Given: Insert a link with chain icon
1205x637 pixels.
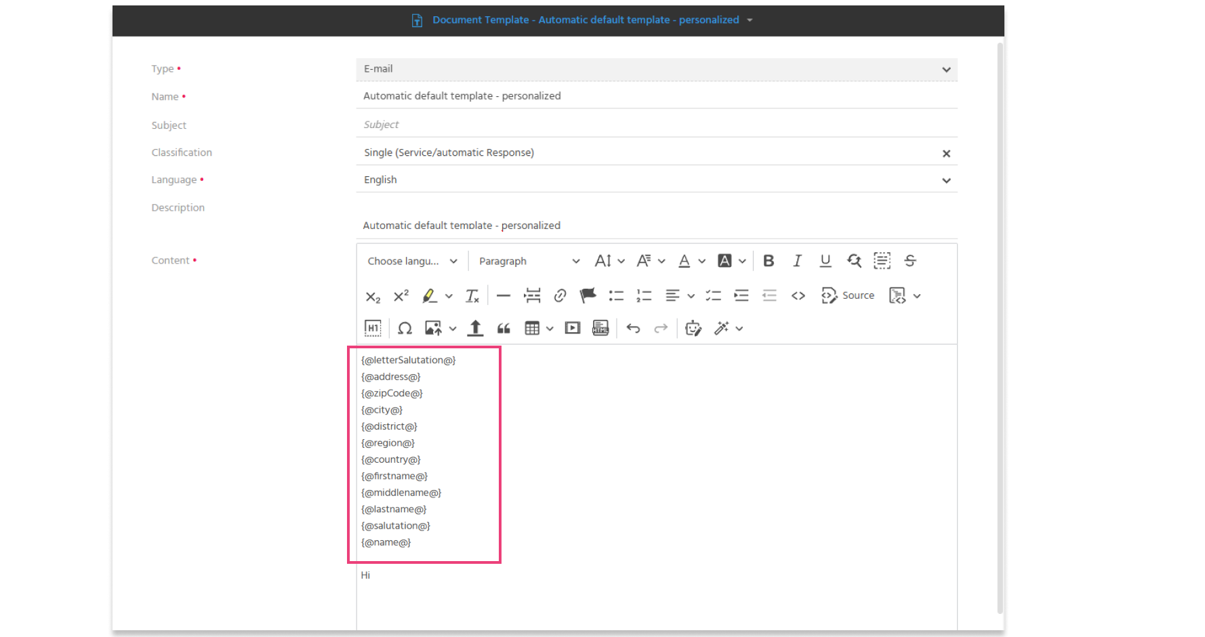Looking at the screenshot, I should pos(560,295).
